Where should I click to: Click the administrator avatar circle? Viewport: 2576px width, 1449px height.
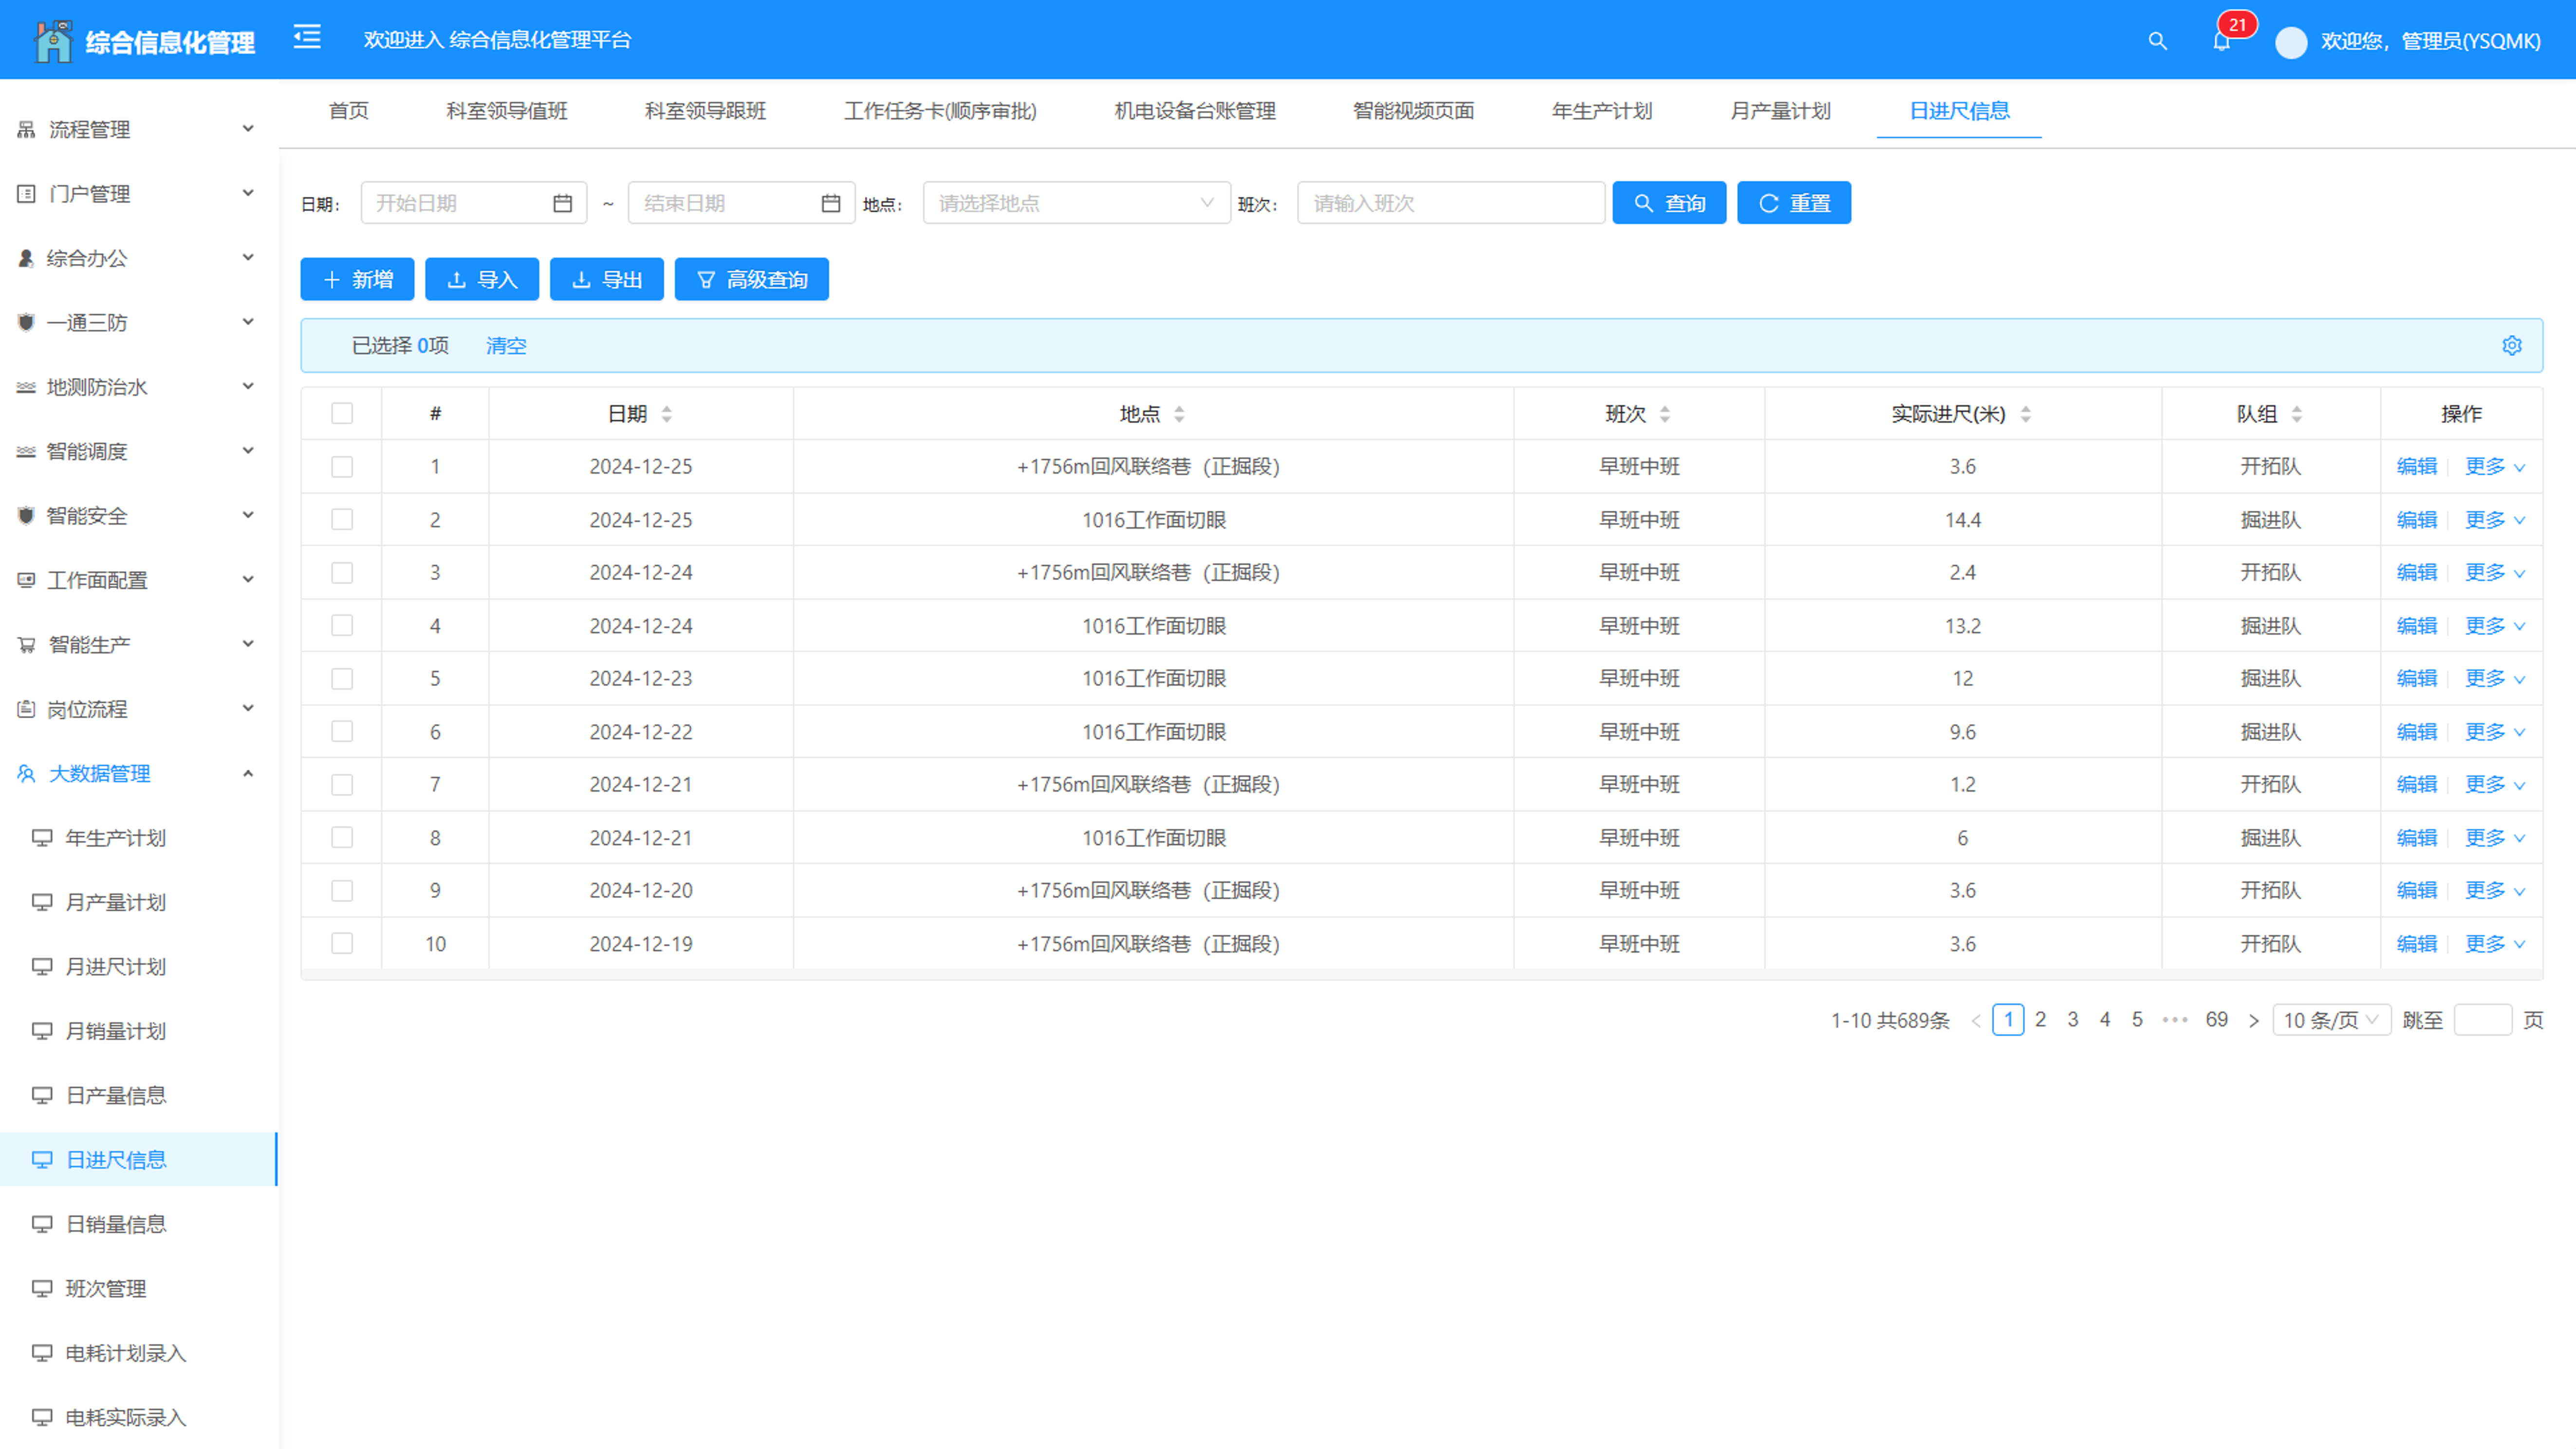(2291, 42)
